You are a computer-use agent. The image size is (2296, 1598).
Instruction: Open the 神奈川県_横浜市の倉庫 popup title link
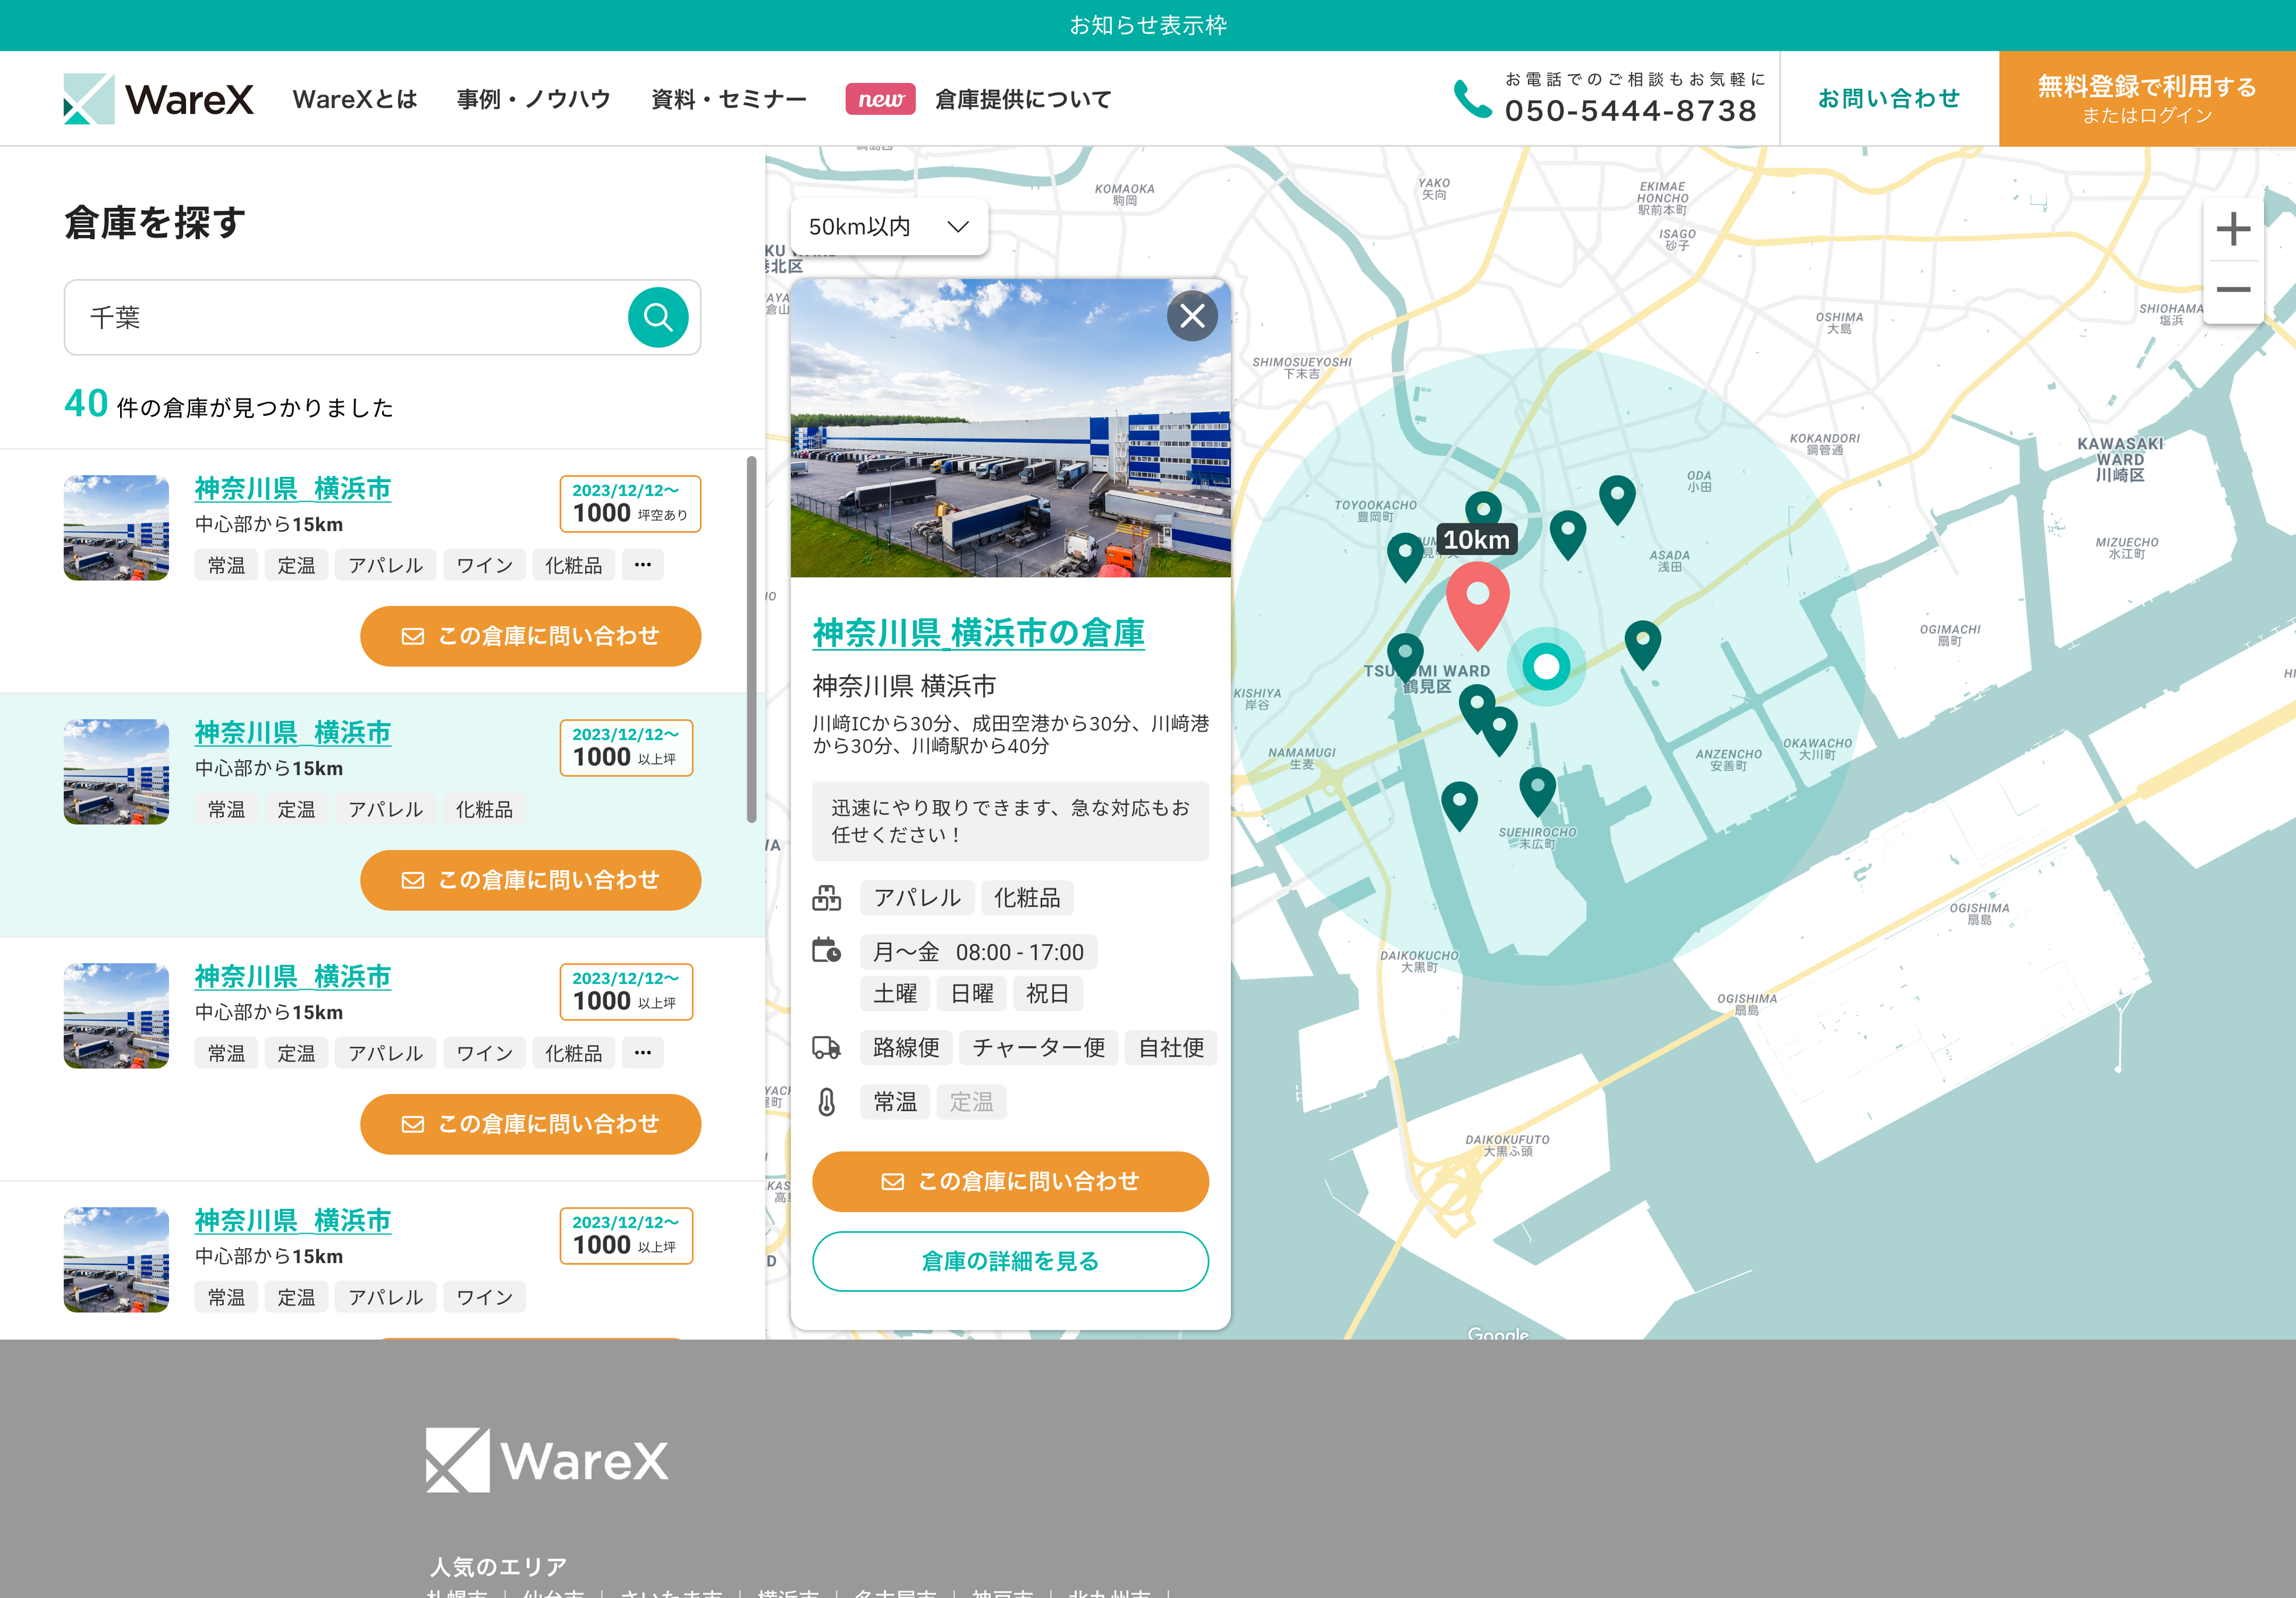coord(978,633)
